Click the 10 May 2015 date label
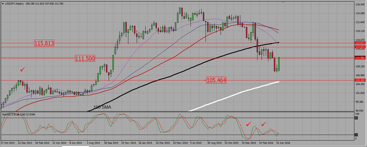 tap(180, 143)
